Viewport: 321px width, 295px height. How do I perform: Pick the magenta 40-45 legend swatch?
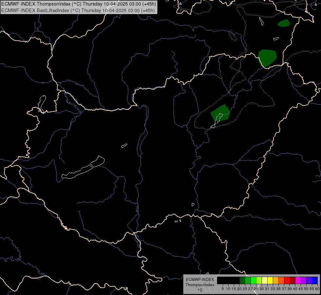point(298,281)
